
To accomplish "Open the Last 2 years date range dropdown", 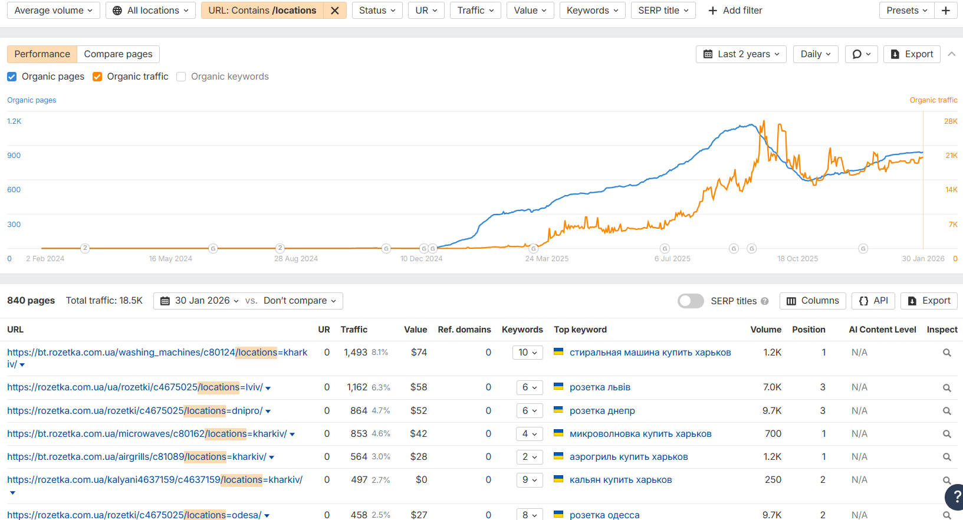I will click(741, 54).
